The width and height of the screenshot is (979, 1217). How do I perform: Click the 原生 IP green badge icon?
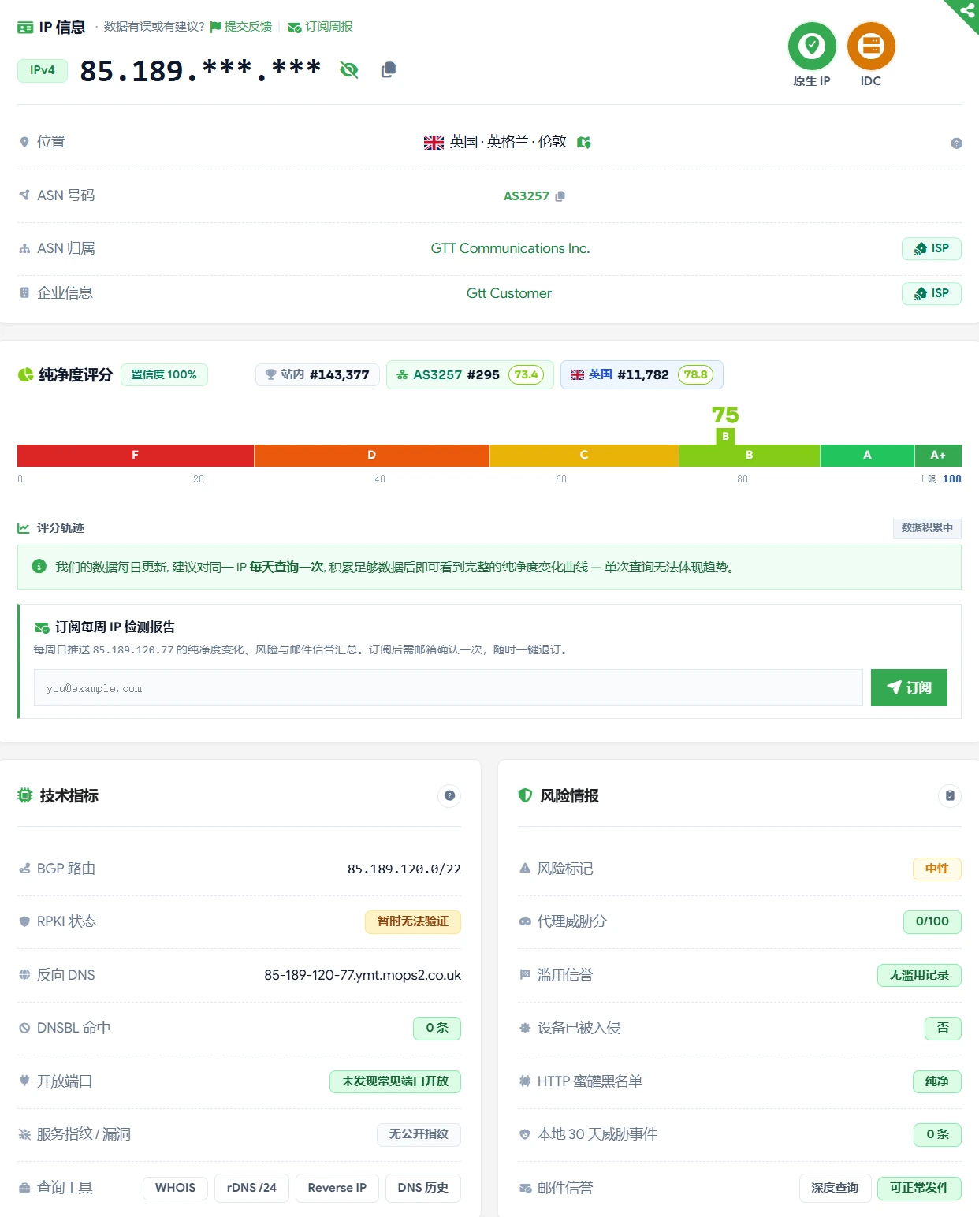(812, 46)
